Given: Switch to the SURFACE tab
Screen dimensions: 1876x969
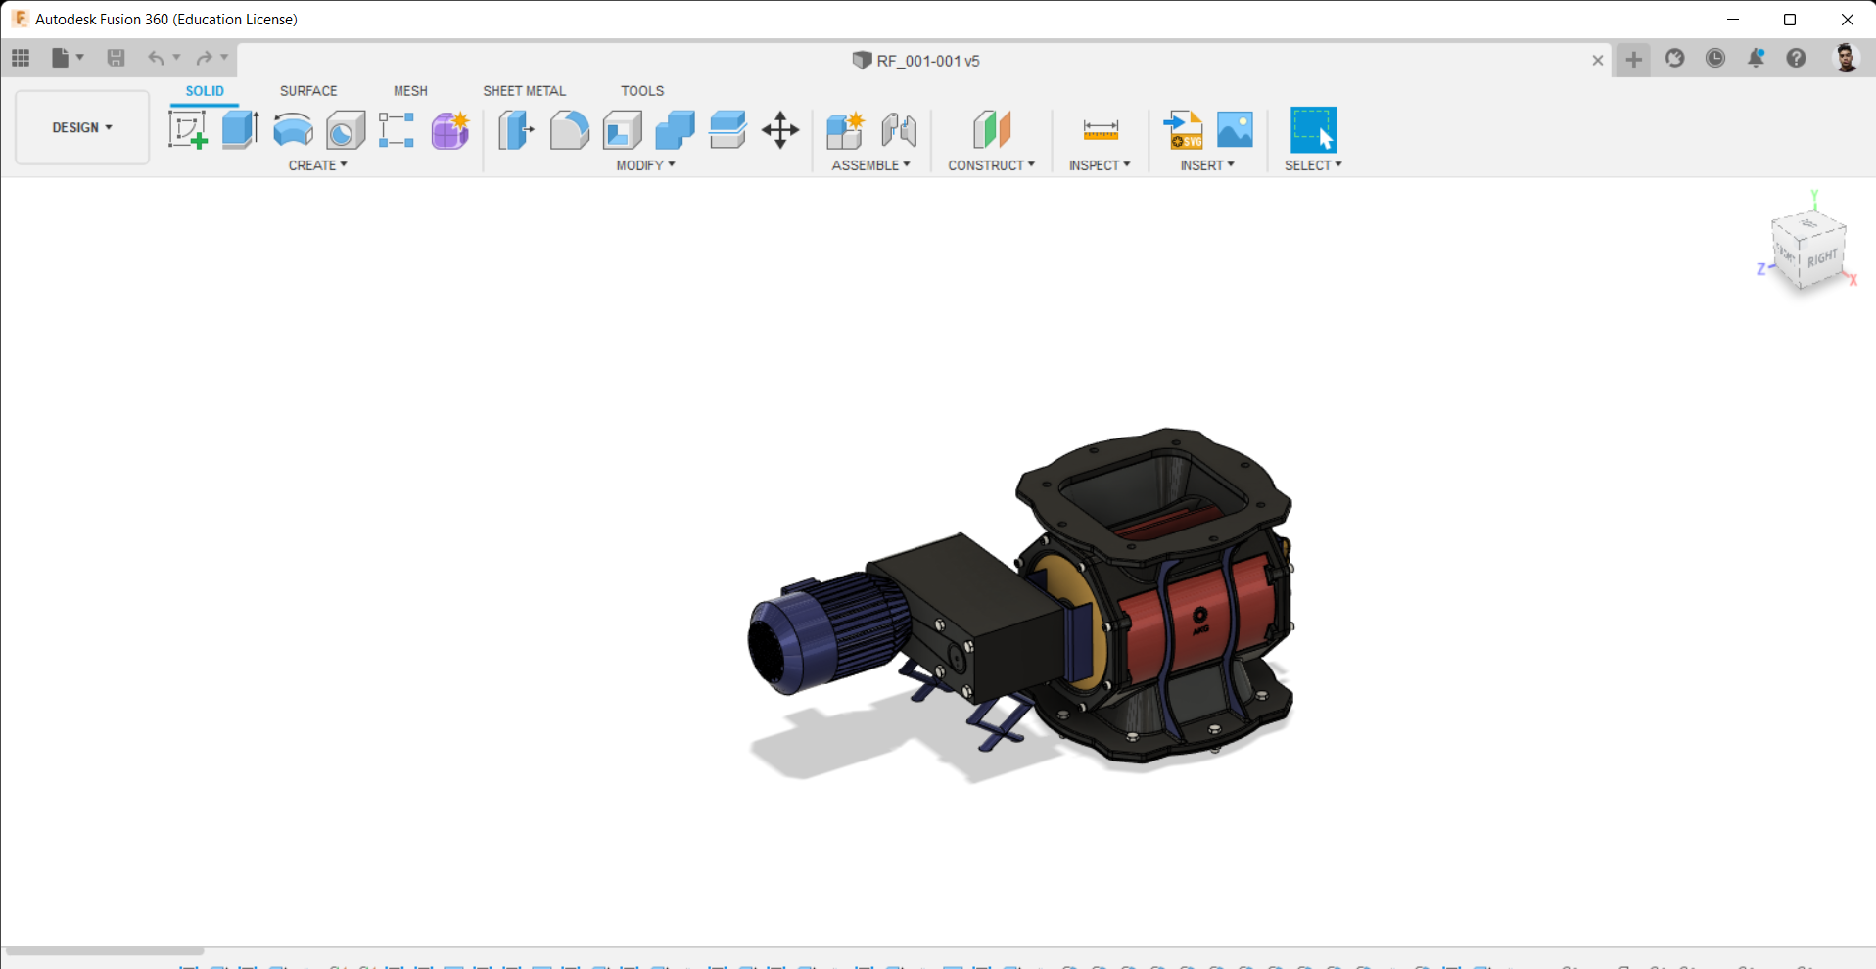Looking at the screenshot, I should (308, 91).
